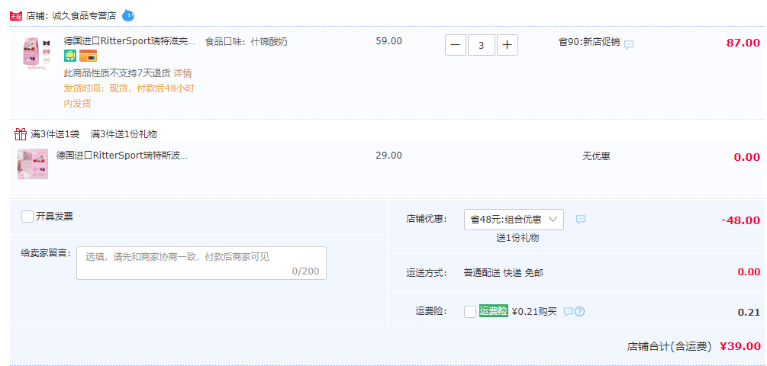767x366 pixels.
Task: Click the quantity field showing 3
Action: pyautogui.click(x=482, y=45)
